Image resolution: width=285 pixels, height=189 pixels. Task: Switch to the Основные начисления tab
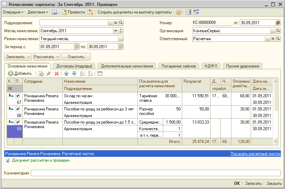[27, 66]
